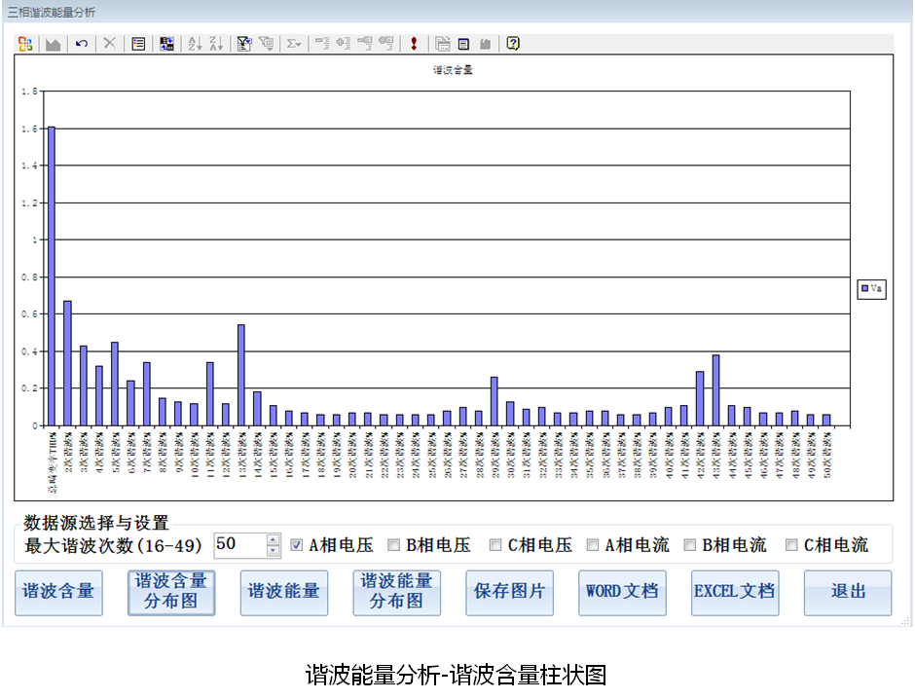
Task: Click the red exclamation toolbar icon
Action: (414, 44)
